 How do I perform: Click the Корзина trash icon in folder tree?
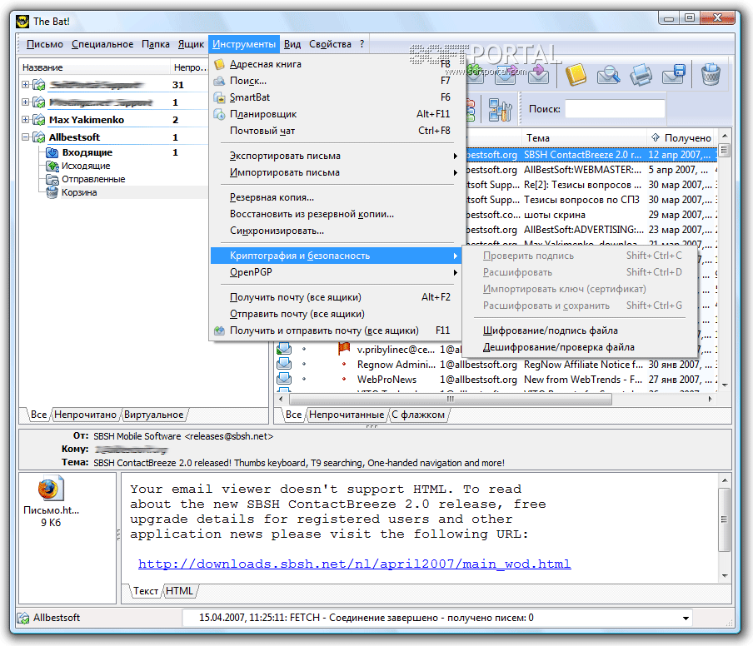52,192
